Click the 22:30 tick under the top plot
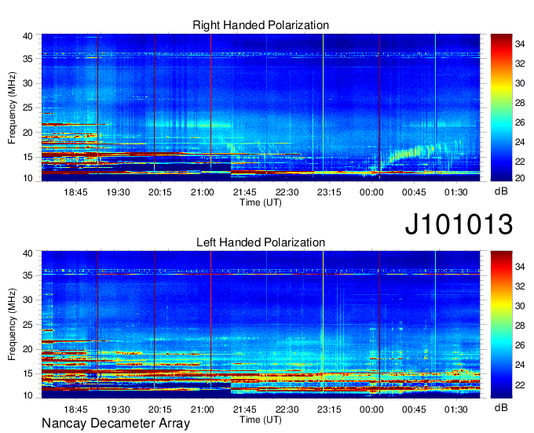The image size is (534, 433). (x=287, y=192)
